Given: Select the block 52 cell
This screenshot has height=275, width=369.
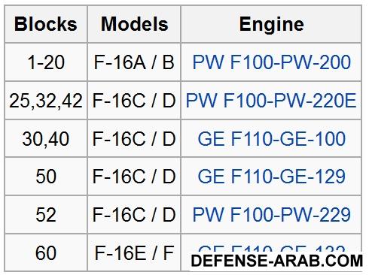Looking at the screenshot, I should pyautogui.click(x=46, y=215).
